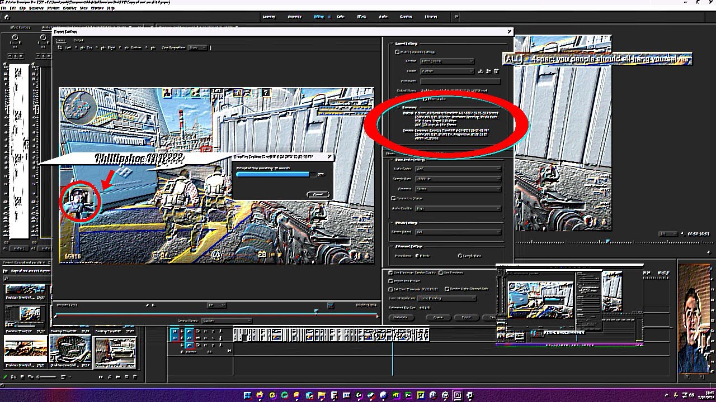This screenshot has height=402, width=716.
Task: Enable Match Sequence Settings checkbox
Action: click(x=398, y=52)
